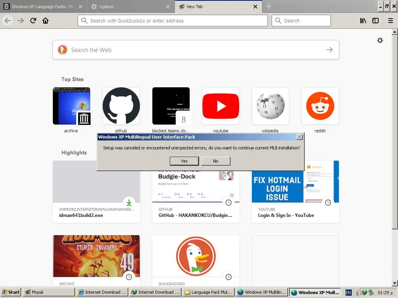Toggle the sidebar toolbar icon
The height and width of the screenshot is (298, 398).
click(375, 21)
